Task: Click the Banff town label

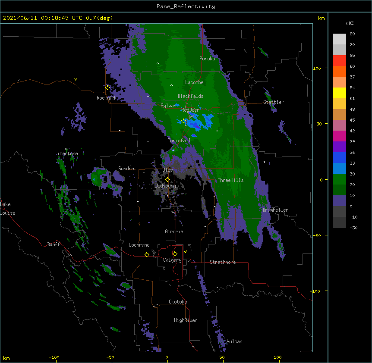Action: pyautogui.click(x=54, y=244)
